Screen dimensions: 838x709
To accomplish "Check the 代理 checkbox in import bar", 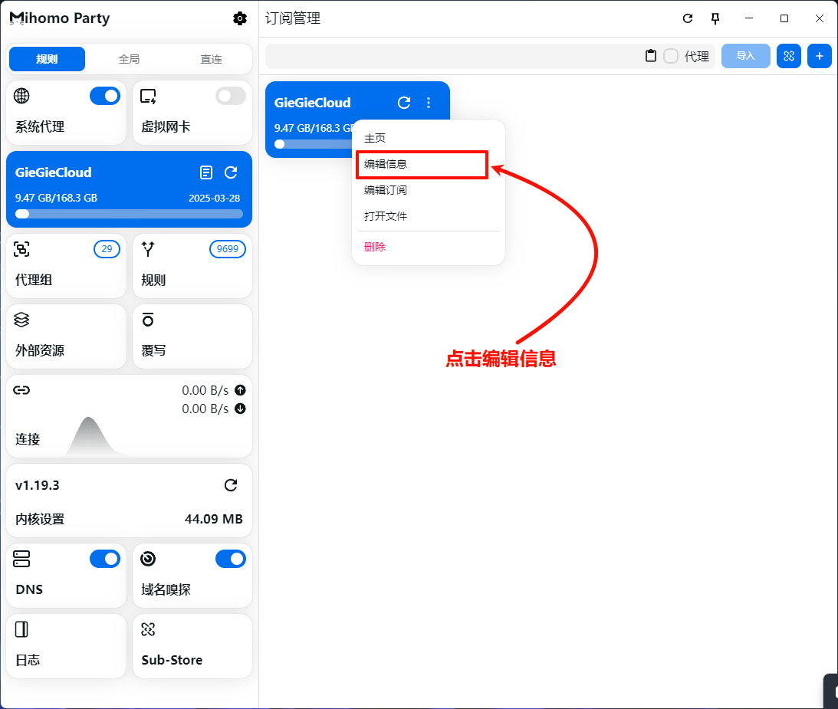I will [x=671, y=56].
